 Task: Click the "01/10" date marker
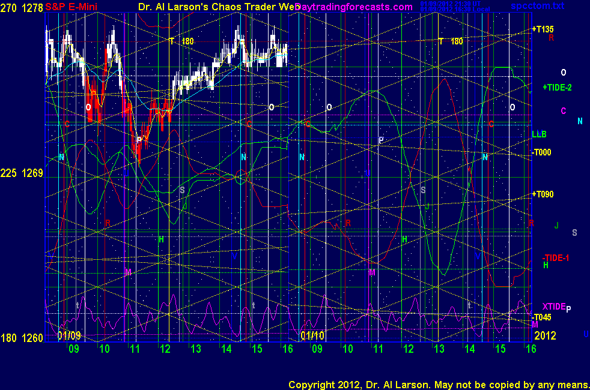pos(312,335)
